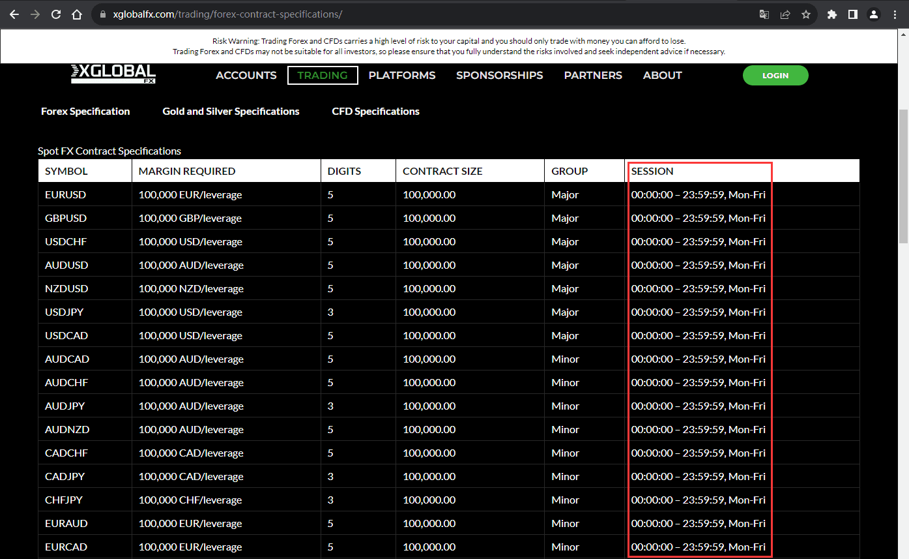This screenshot has width=909, height=559.
Task: Open the PARTNERS menu
Action: (x=593, y=76)
